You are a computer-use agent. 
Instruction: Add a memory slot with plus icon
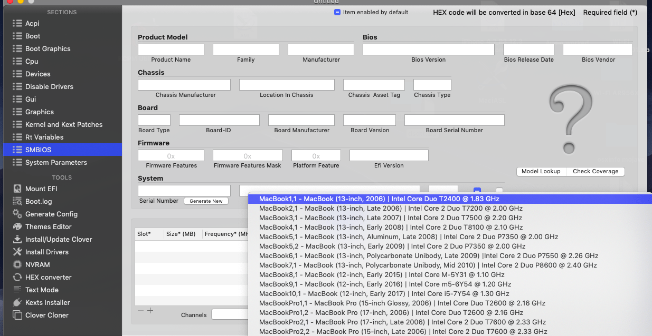click(x=150, y=311)
